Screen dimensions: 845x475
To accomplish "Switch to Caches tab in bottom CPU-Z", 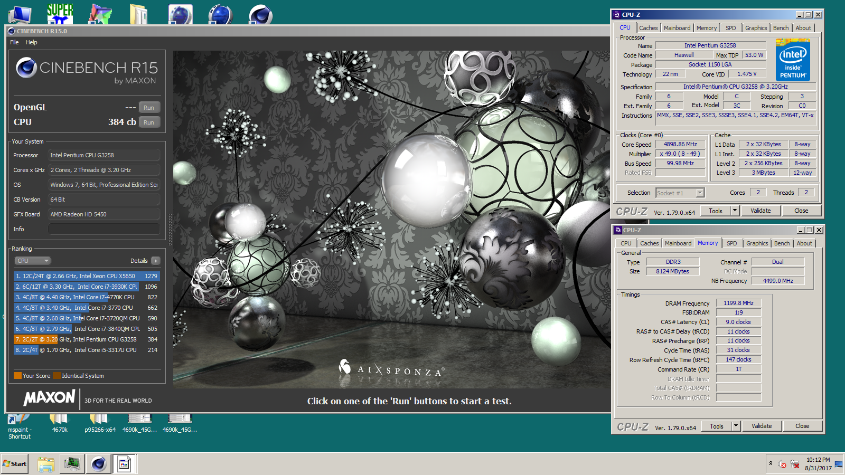I will (649, 243).
